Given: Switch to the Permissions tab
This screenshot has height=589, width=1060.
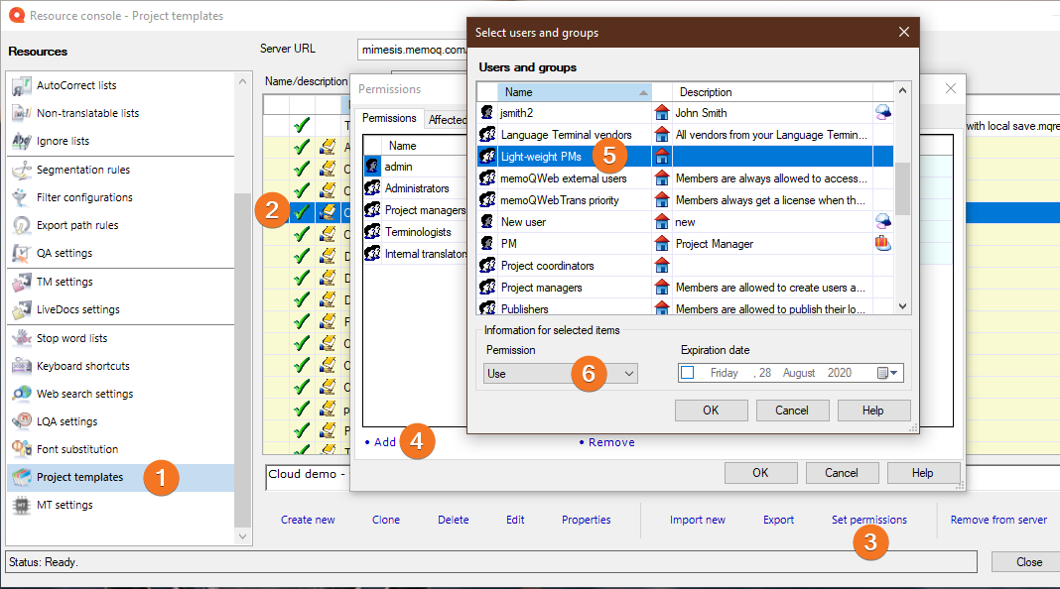Looking at the screenshot, I should 389,118.
